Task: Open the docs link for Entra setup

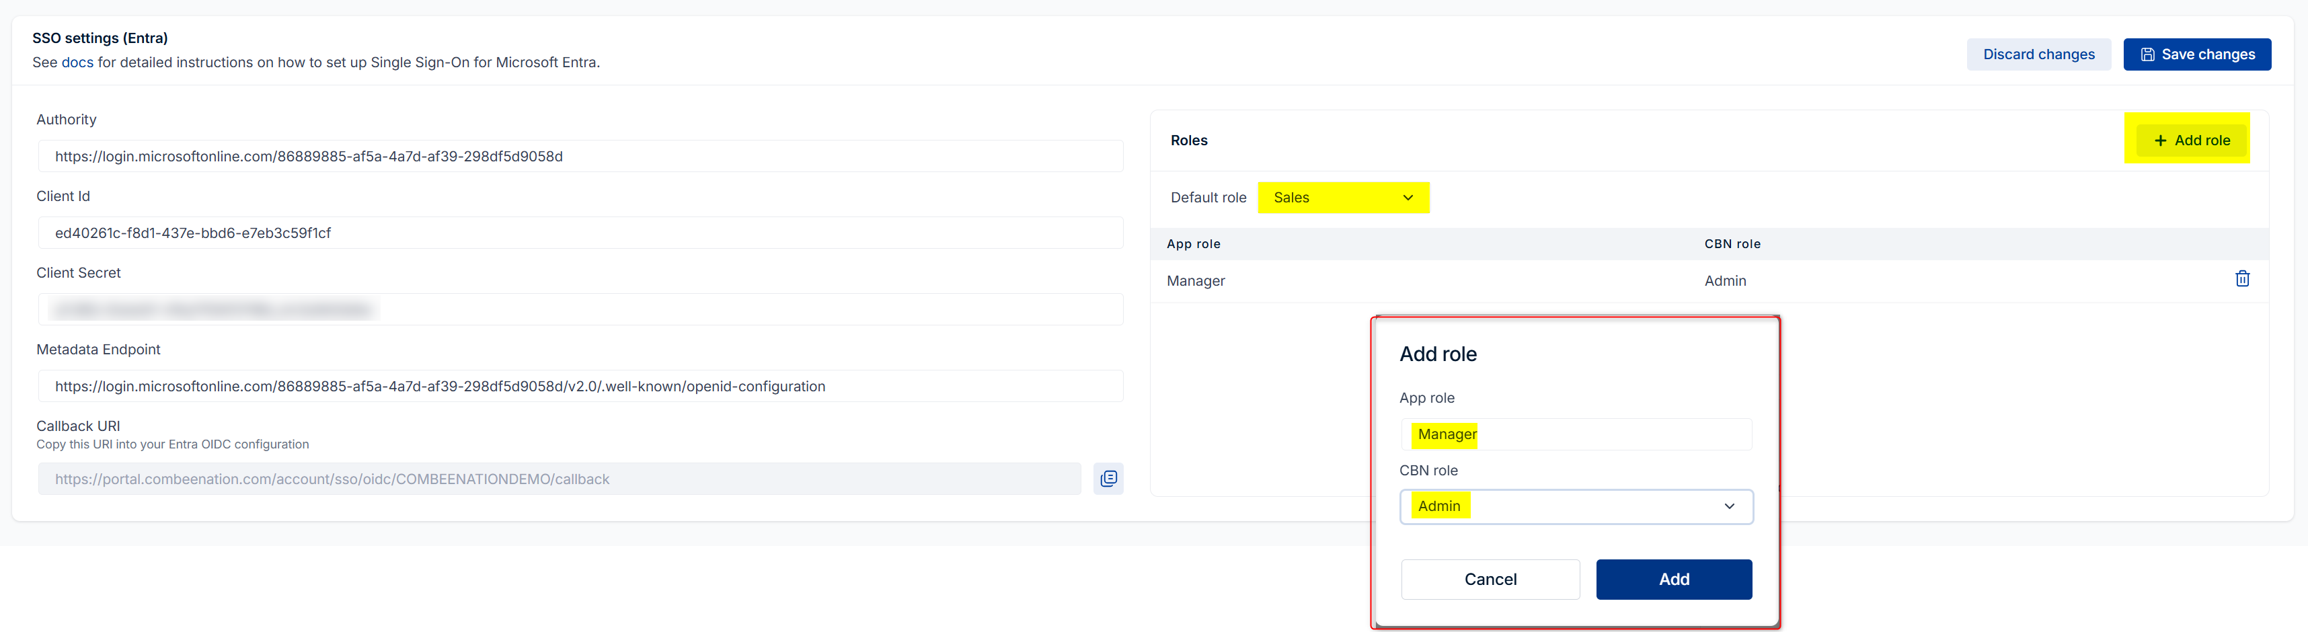Action: (x=77, y=63)
